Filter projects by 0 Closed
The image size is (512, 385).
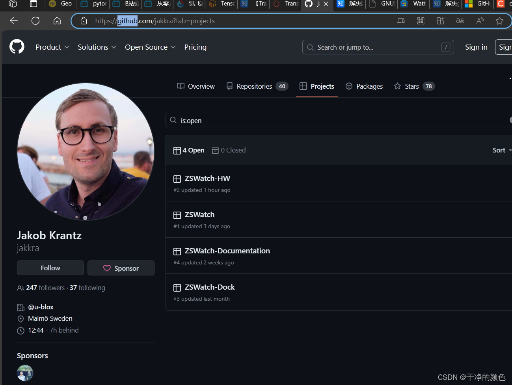[229, 150]
